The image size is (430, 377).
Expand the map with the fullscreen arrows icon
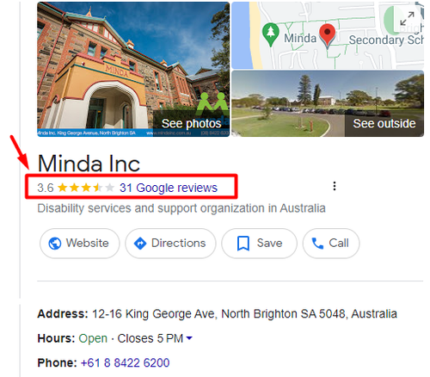(408, 19)
